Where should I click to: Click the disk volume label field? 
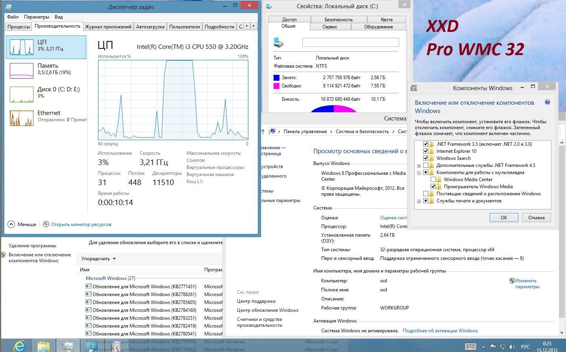pos(350,42)
